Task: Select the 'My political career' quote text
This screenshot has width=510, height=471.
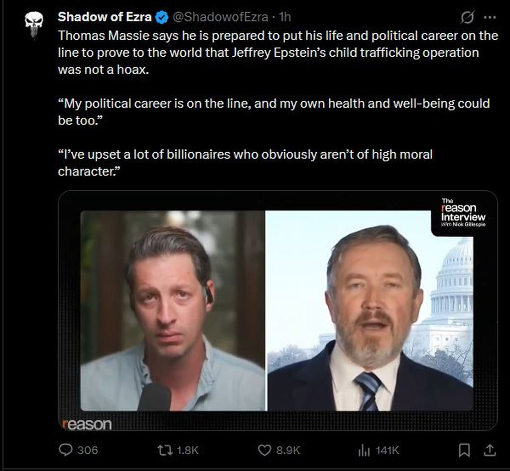Action: 273,111
